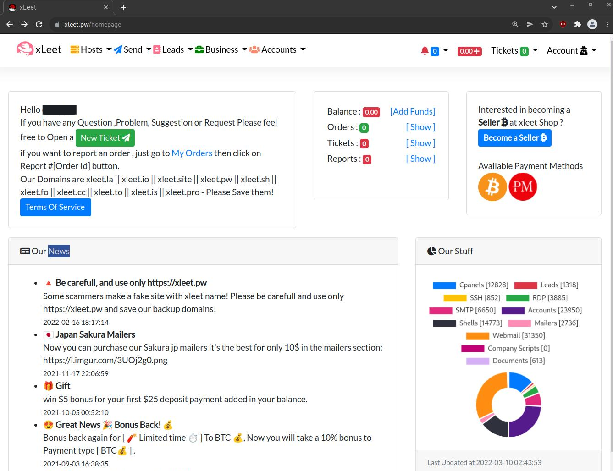
Task: Click the Documents [613] legend label
Action: tap(519, 361)
